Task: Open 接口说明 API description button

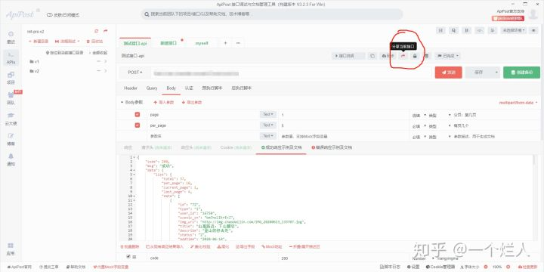Action: tap(348, 56)
